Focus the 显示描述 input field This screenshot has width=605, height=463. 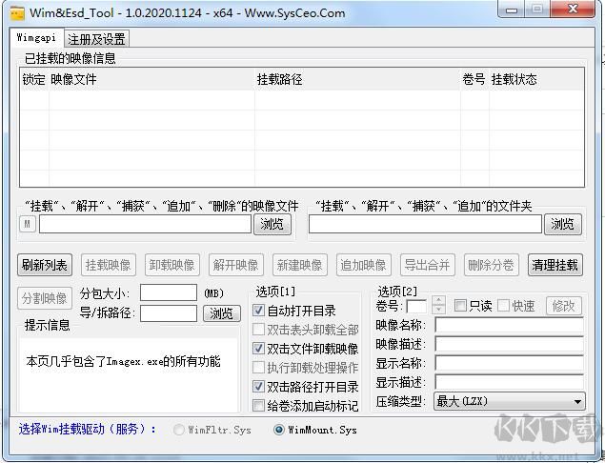[x=510, y=382]
